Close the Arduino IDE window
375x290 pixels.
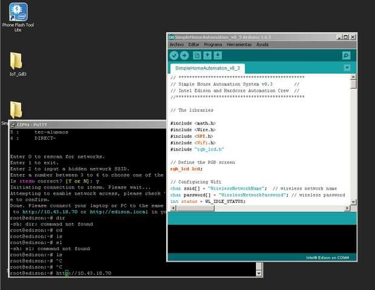353,37
